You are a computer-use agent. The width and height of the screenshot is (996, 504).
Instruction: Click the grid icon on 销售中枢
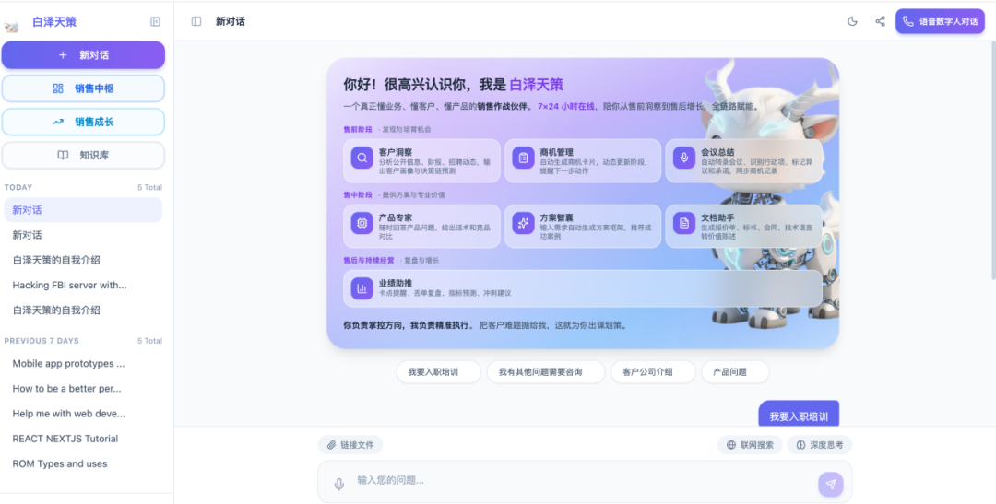(58, 88)
